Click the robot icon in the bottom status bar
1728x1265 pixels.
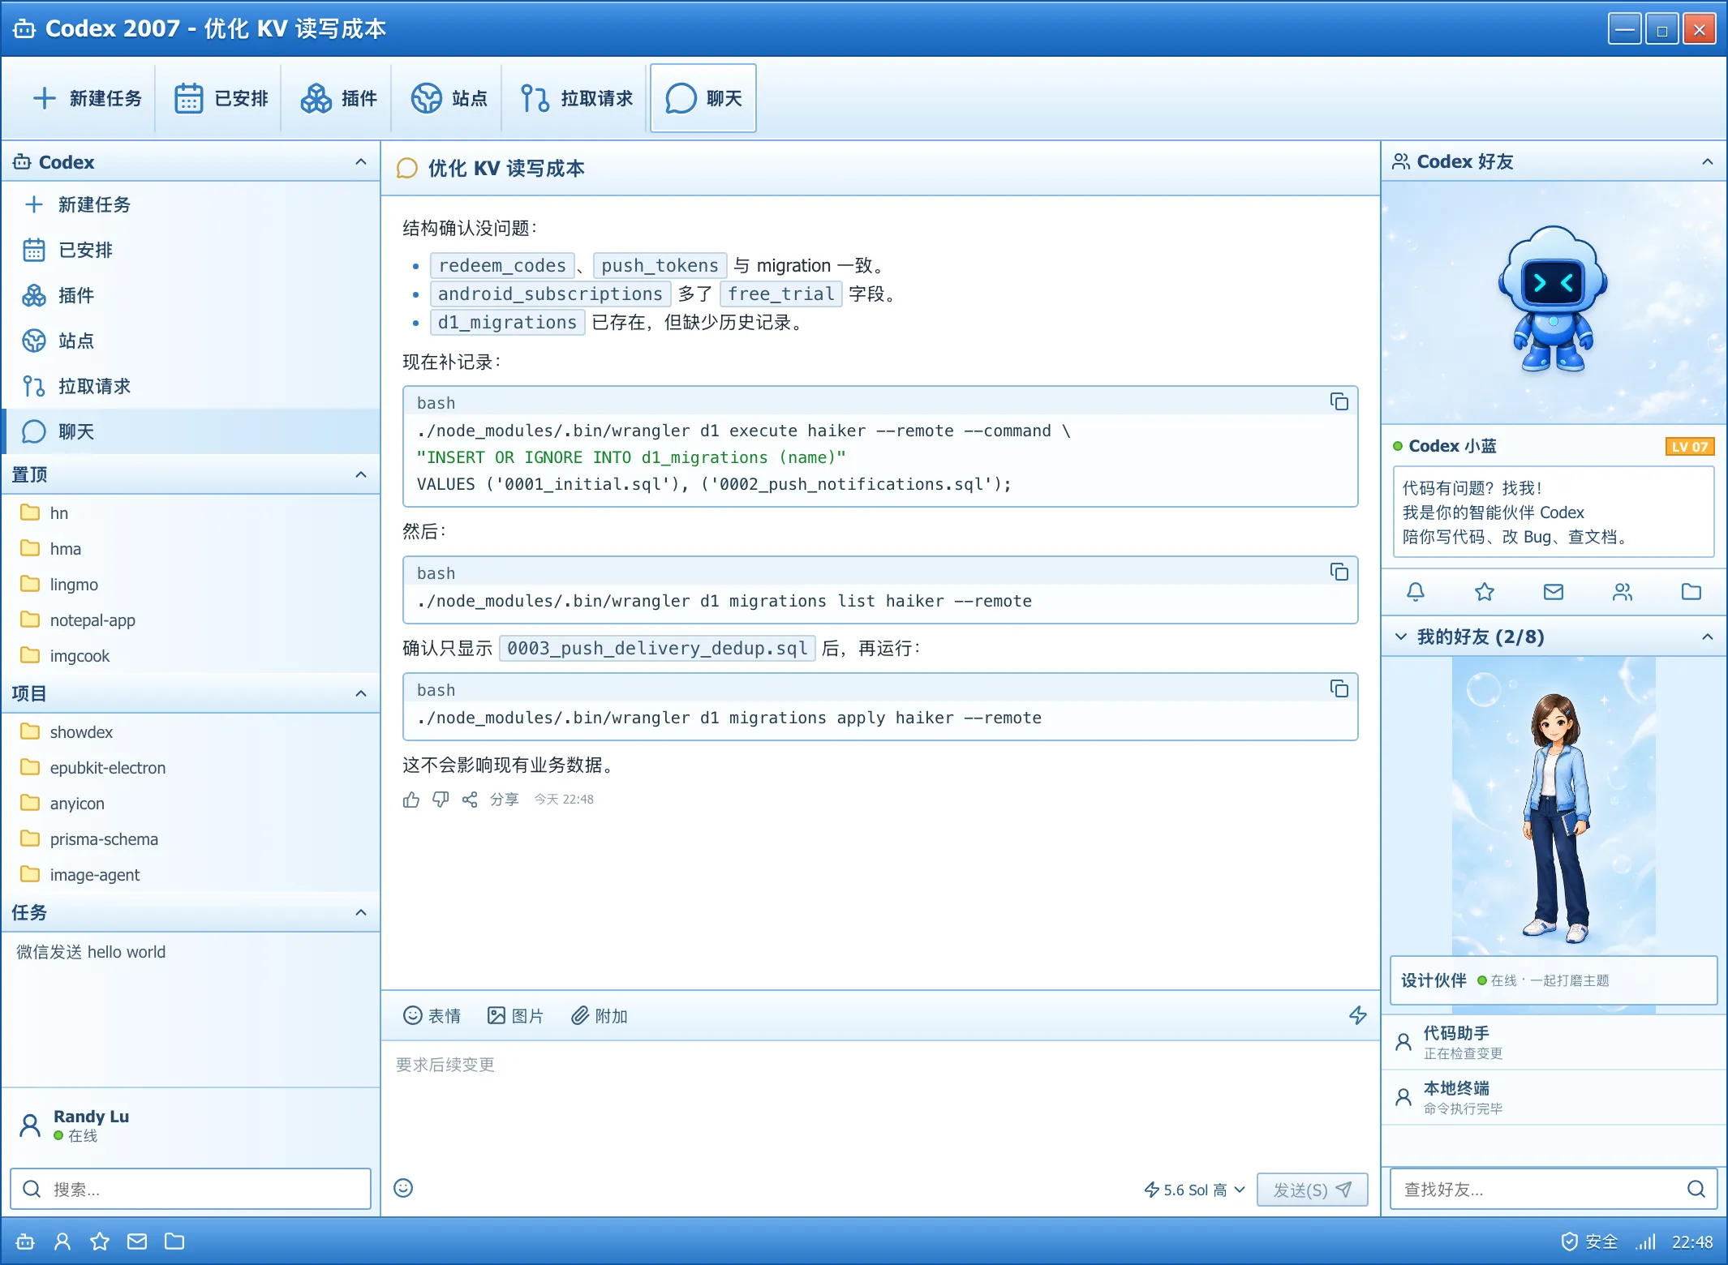[x=25, y=1241]
